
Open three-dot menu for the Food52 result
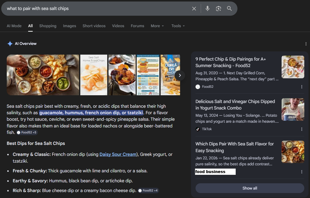click(x=302, y=87)
